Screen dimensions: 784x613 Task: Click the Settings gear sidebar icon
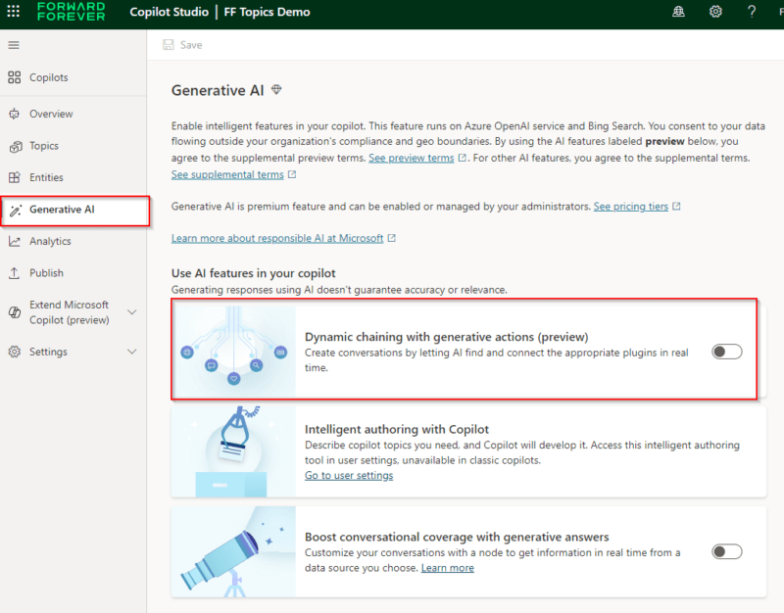click(15, 352)
